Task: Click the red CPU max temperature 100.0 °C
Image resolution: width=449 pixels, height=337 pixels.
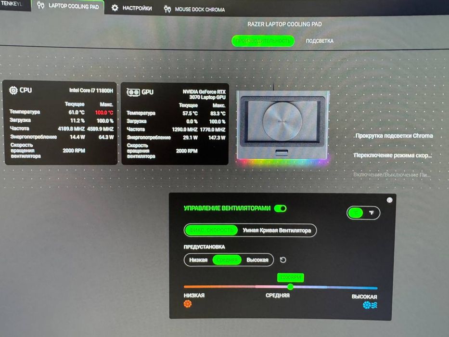Action: tap(104, 113)
